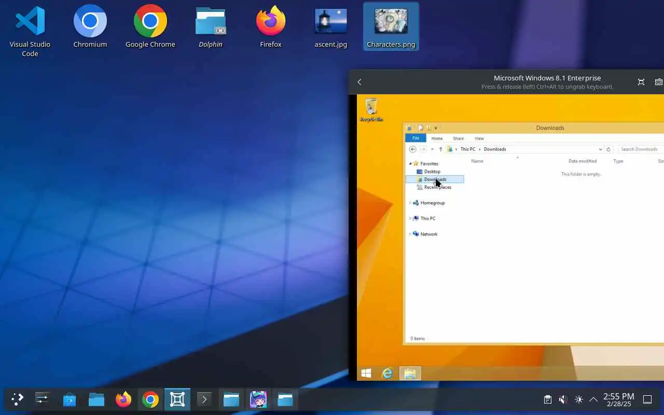This screenshot has width=664, height=415.
Task: Open the clipboard tray icon
Action: (547, 399)
